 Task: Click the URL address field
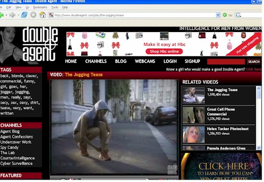pyautogui.click(x=135, y=15)
